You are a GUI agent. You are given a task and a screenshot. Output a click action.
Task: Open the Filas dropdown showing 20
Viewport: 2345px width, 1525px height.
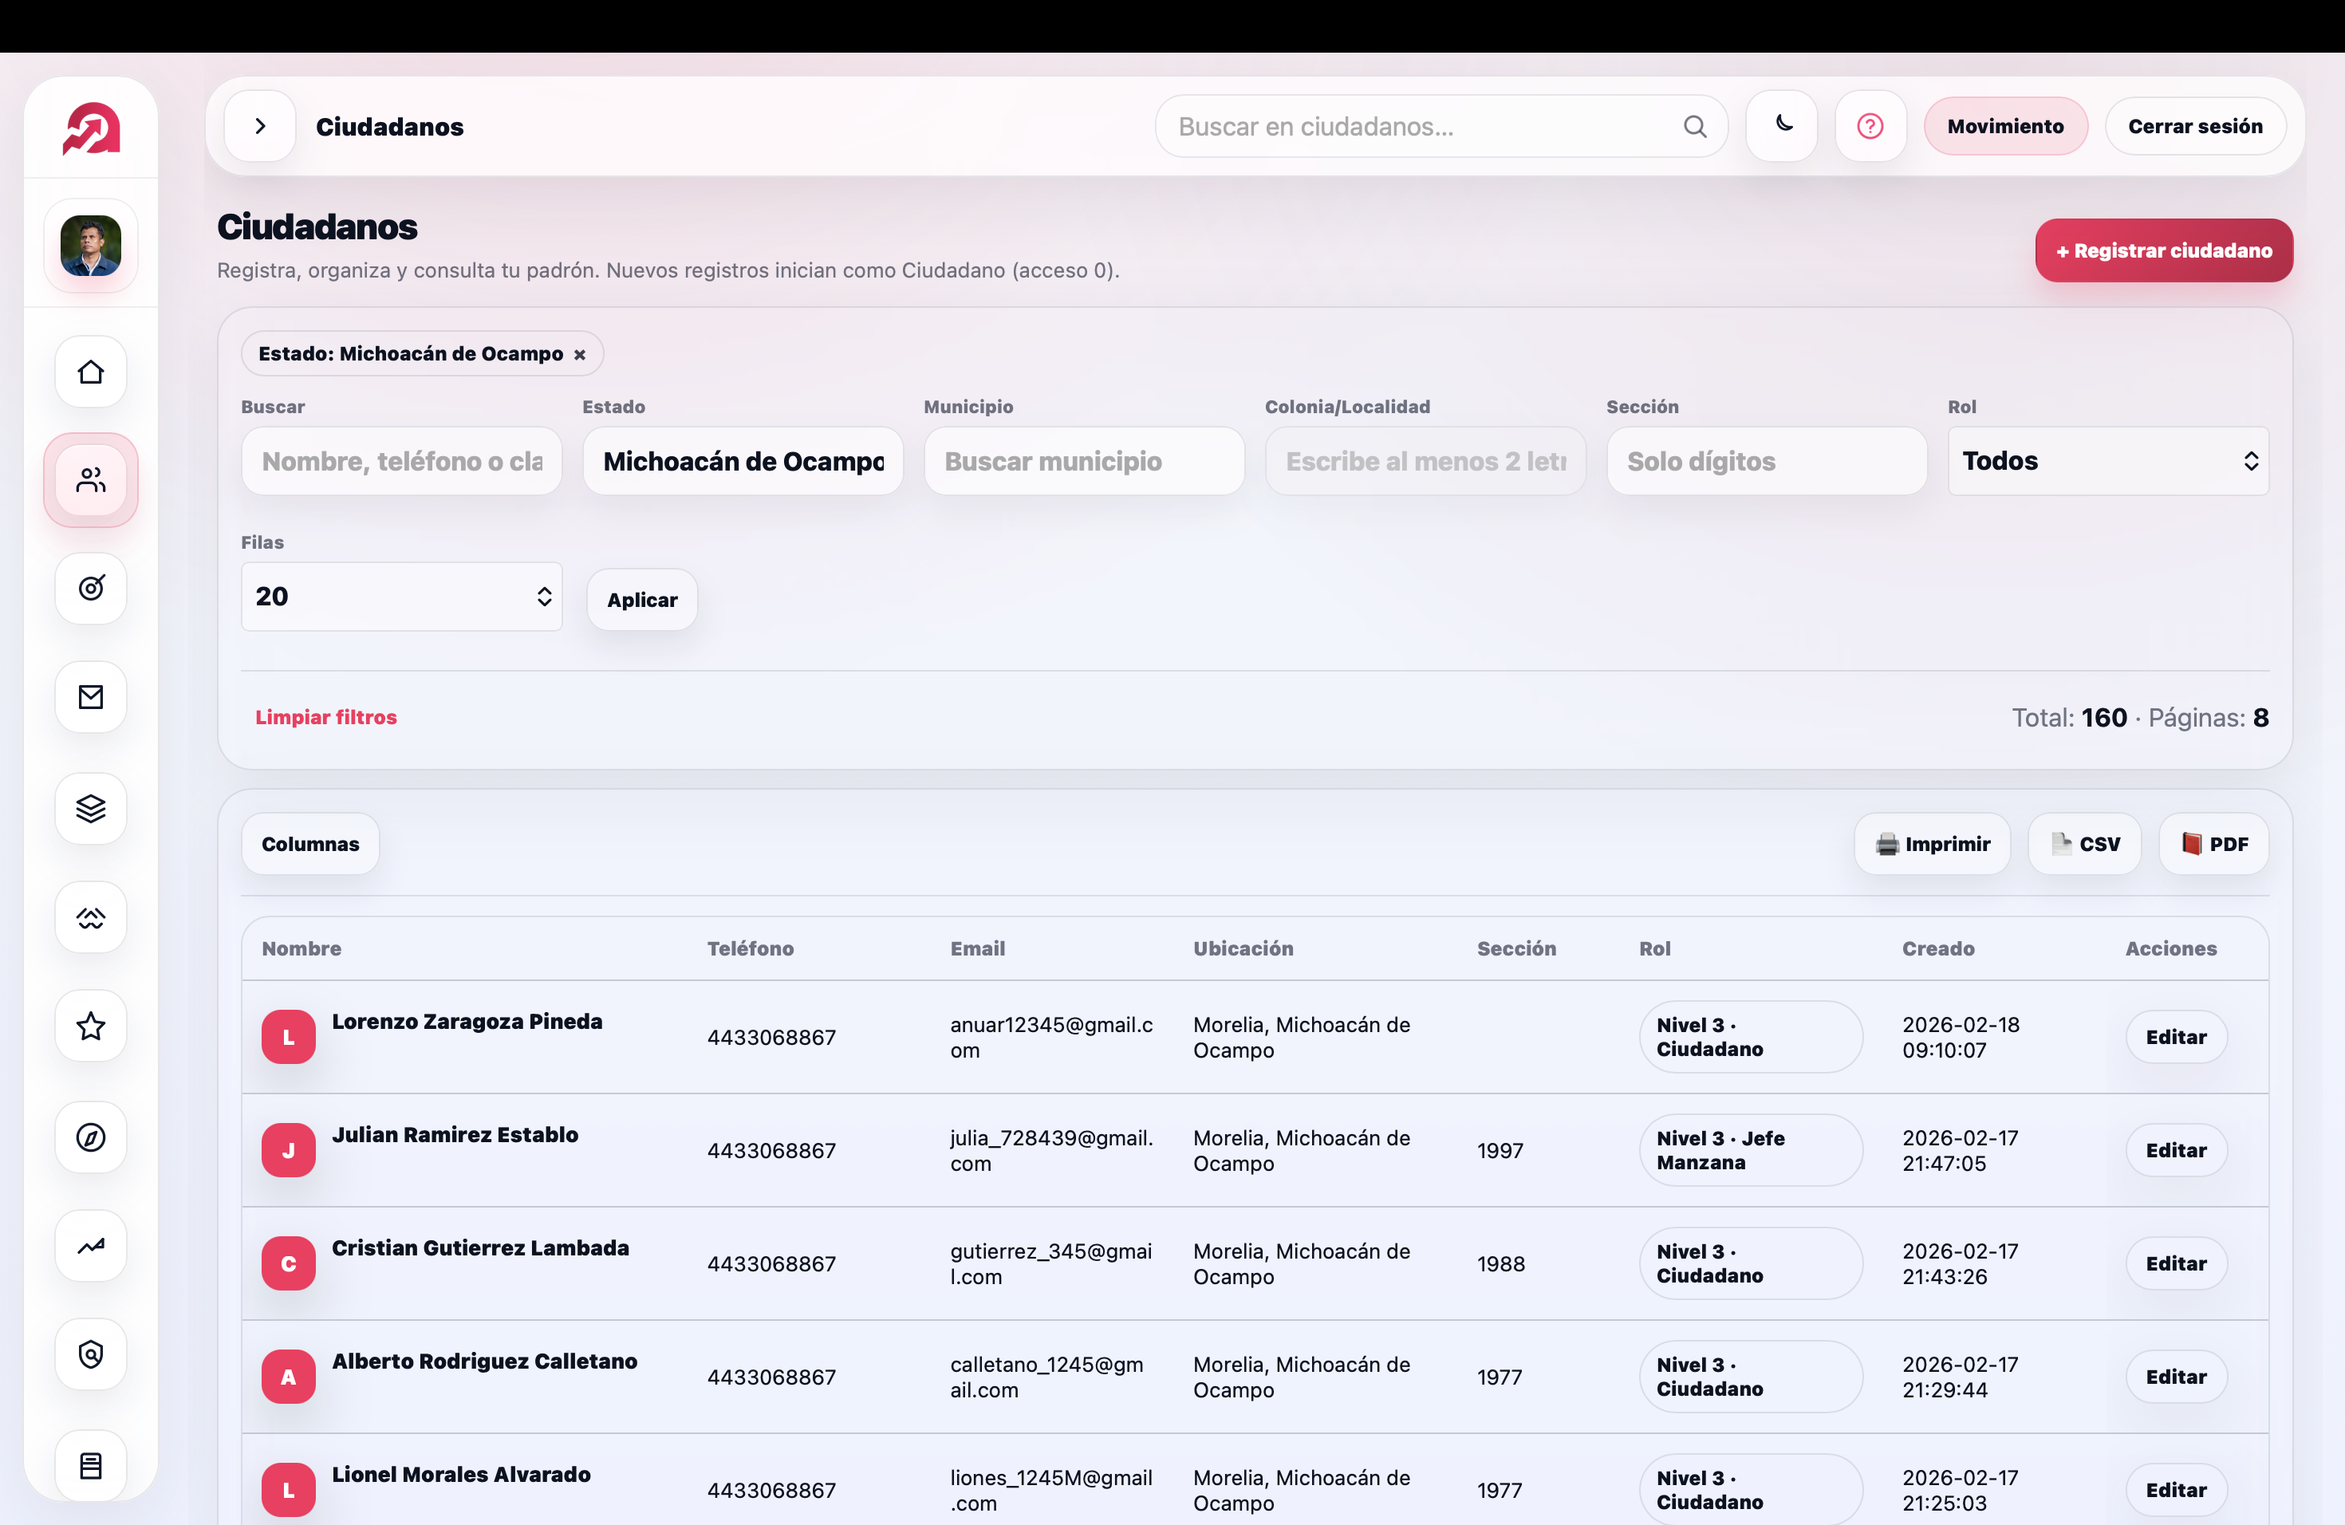[x=402, y=596]
